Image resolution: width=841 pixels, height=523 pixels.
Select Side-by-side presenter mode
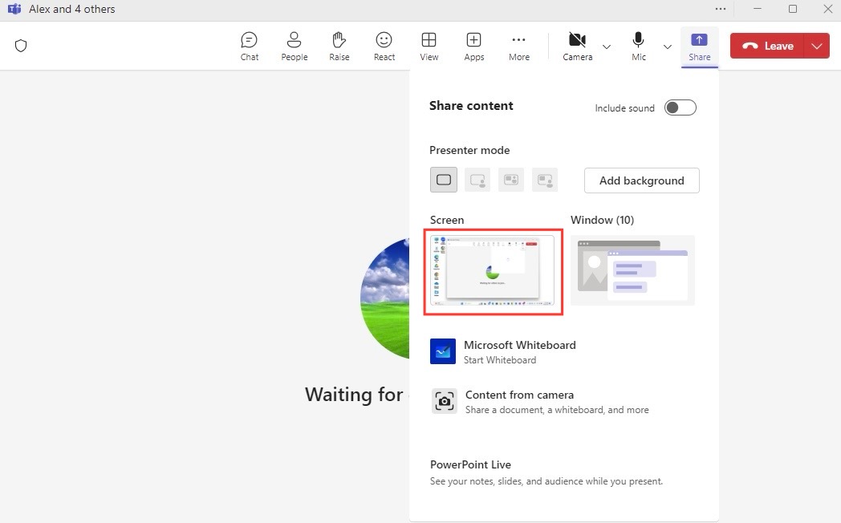511,180
